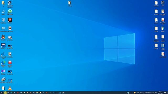Select the 'New folder (2)' folder
The image size is (168, 94).
coord(163,21)
